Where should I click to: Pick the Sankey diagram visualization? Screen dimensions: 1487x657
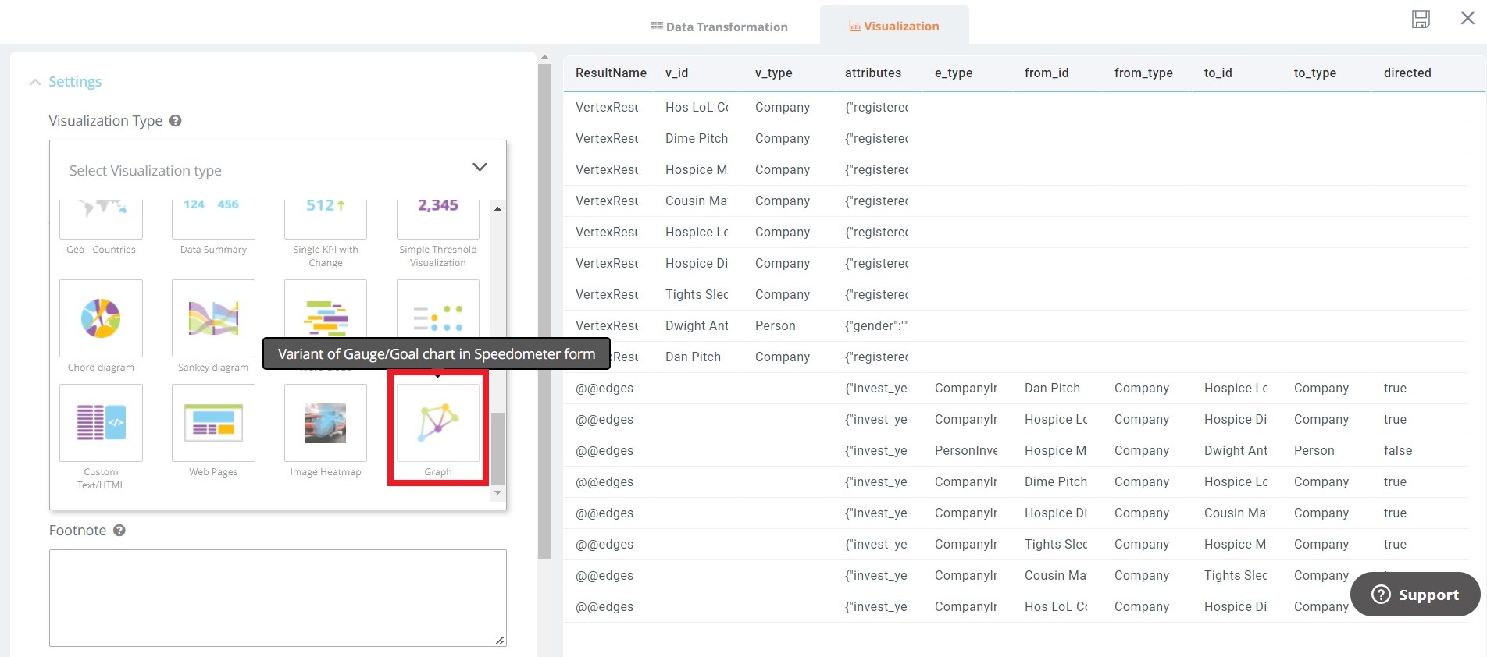[213, 319]
